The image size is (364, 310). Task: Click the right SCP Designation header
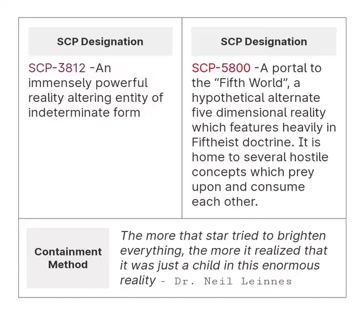[263, 42]
